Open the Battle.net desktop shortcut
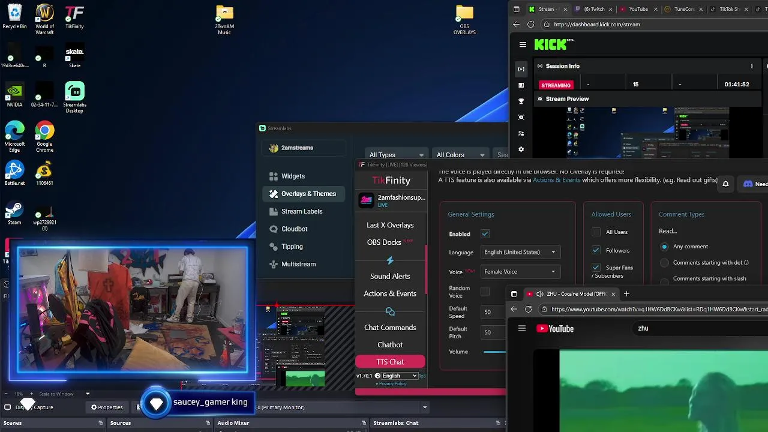This screenshot has width=768, height=432. [x=14, y=173]
